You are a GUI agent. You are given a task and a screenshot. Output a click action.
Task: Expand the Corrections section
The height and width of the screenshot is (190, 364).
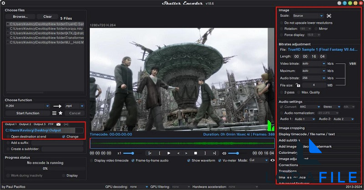click(x=288, y=165)
